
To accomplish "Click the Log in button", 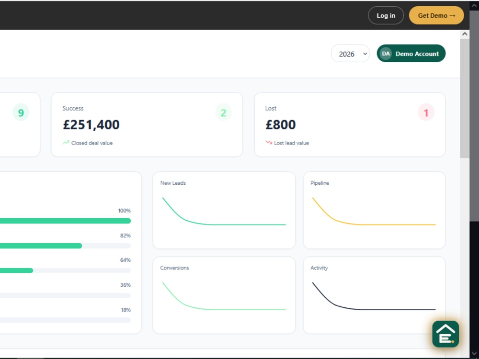I will coord(386,16).
